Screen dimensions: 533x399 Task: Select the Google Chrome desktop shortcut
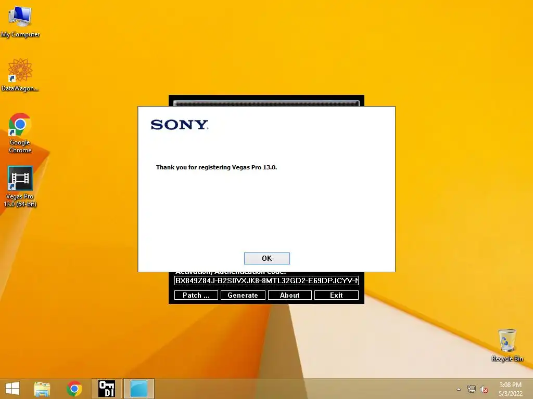click(x=20, y=133)
